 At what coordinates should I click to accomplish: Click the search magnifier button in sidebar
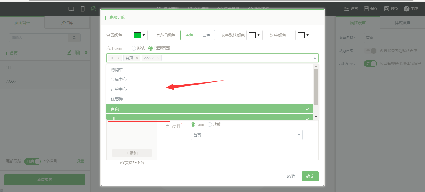(x=74, y=38)
